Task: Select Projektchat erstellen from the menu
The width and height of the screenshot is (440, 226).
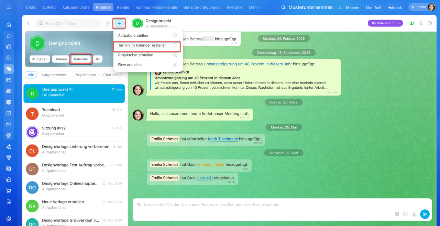Action: tap(148, 55)
